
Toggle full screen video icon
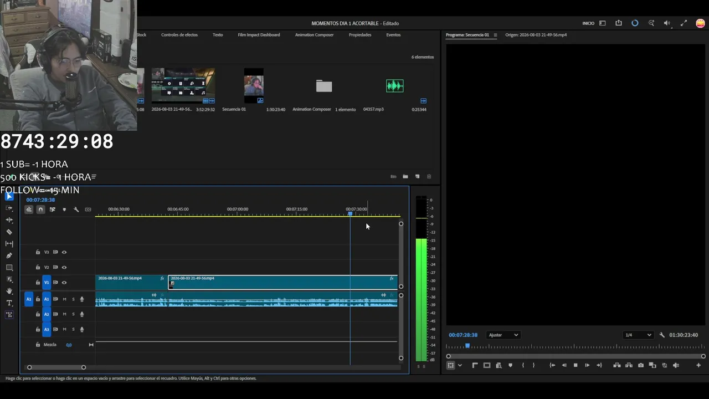tap(684, 23)
